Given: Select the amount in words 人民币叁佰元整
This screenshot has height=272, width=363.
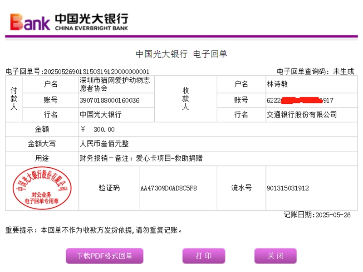Looking at the screenshot, I should [x=104, y=144].
